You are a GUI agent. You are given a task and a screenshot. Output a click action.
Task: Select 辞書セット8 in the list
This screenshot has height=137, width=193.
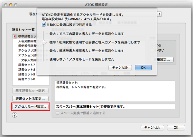[31, 70]
